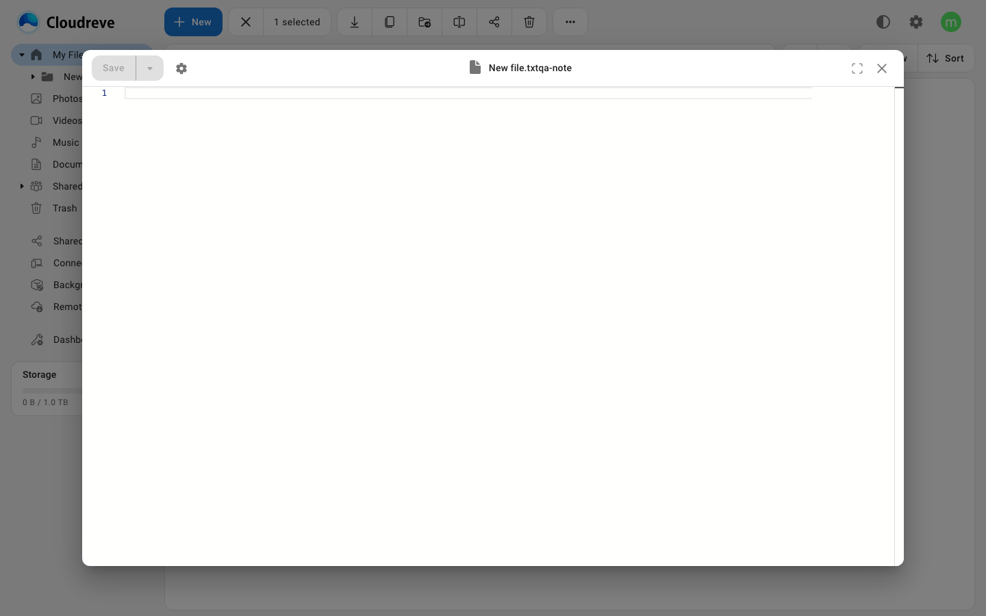Rename the selected file
Viewport: 986px width, 616px height.
tap(459, 22)
